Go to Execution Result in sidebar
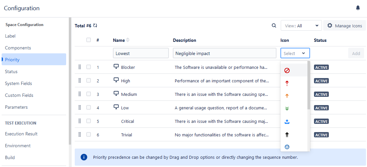This screenshot has width=367, height=167. coord(21,134)
